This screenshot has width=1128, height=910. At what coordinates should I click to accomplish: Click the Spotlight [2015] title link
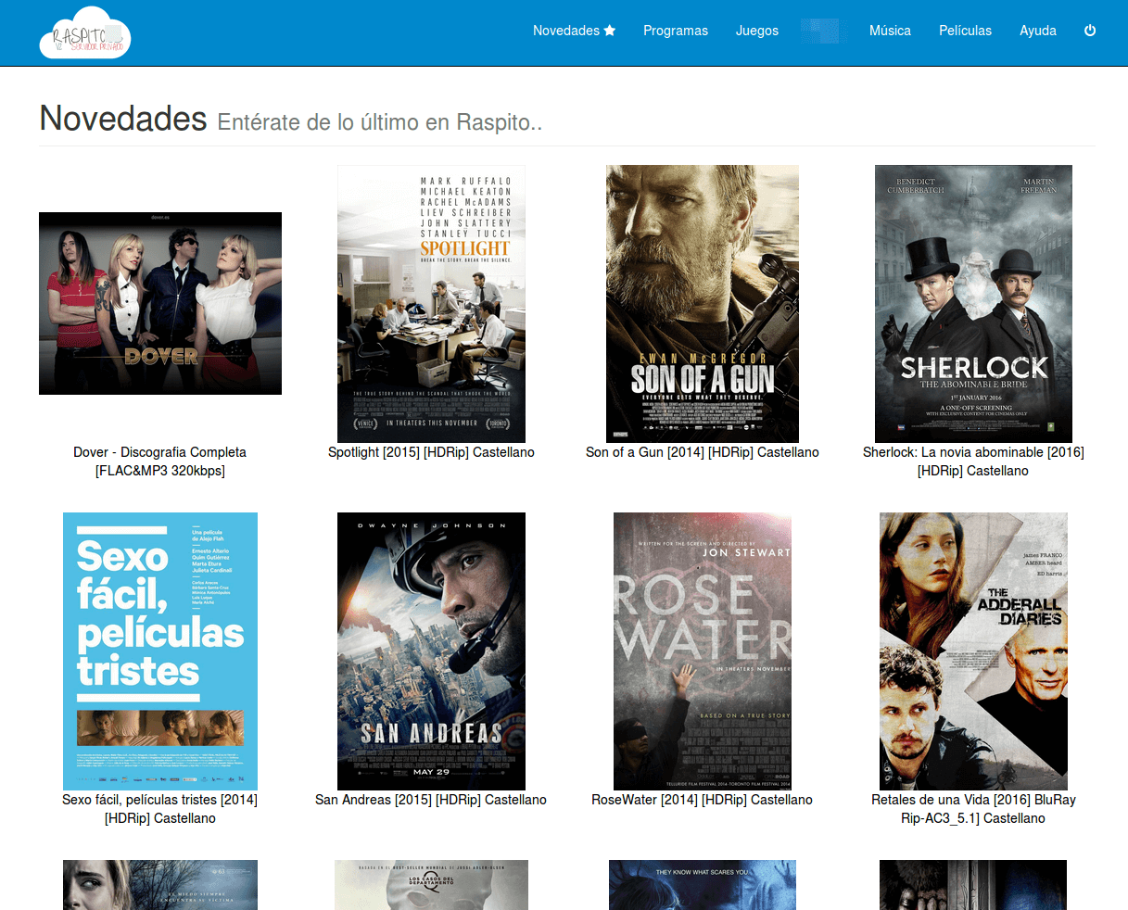pyautogui.click(x=431, y=452)
